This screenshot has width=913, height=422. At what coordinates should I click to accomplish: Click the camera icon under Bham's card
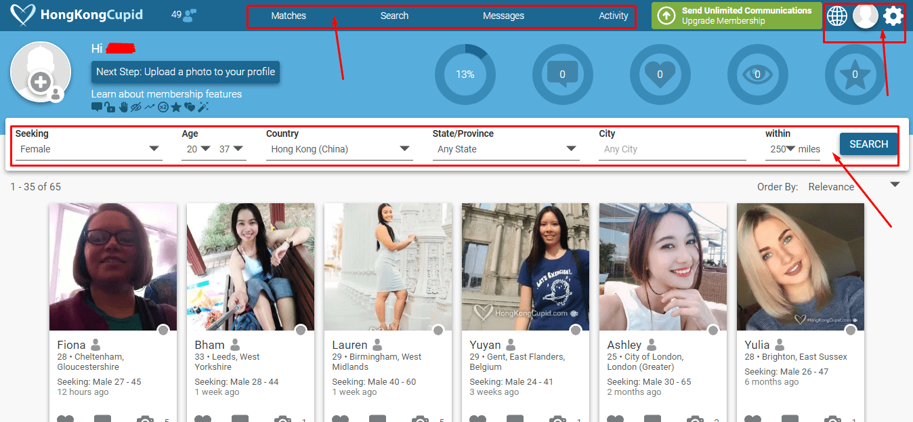pos(282,419)
